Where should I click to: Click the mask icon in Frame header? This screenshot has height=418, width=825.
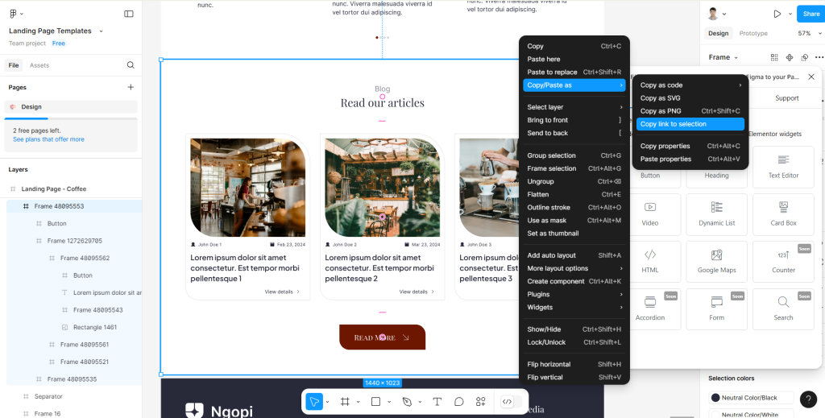point(805,57)
